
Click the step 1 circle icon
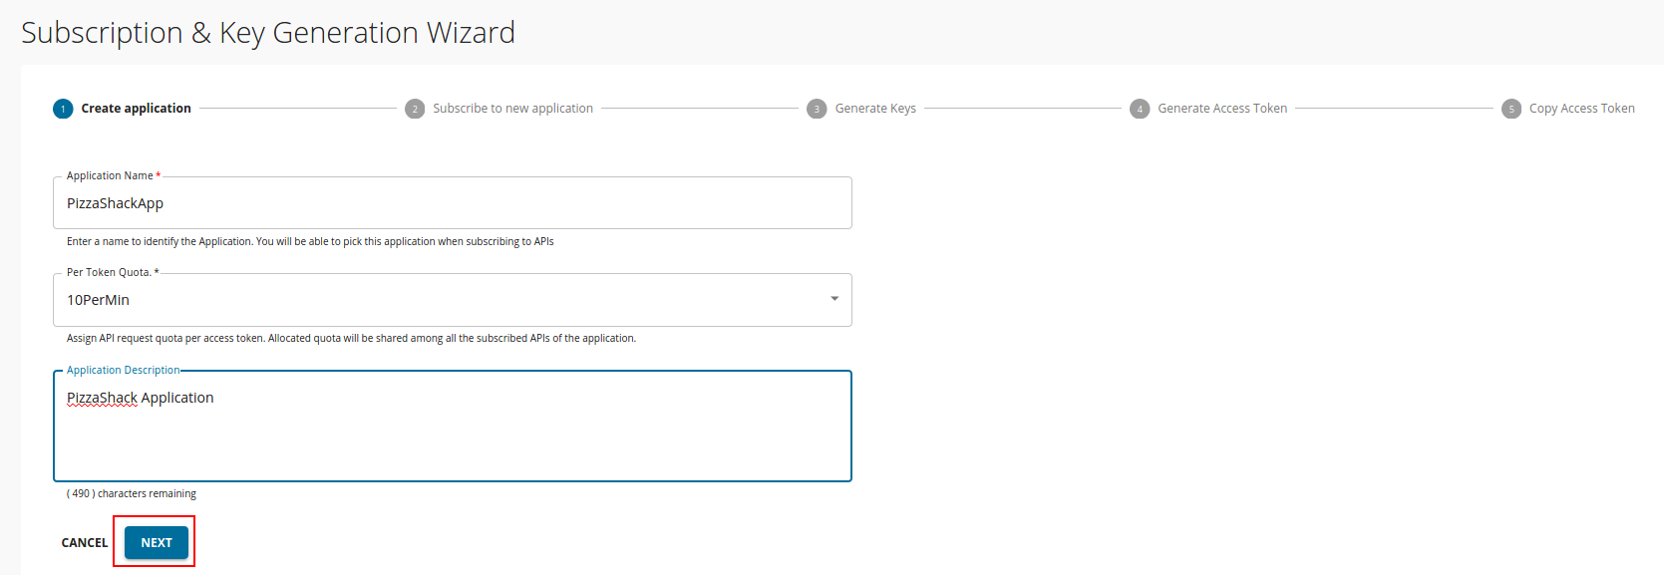click(x=63, y=109)
